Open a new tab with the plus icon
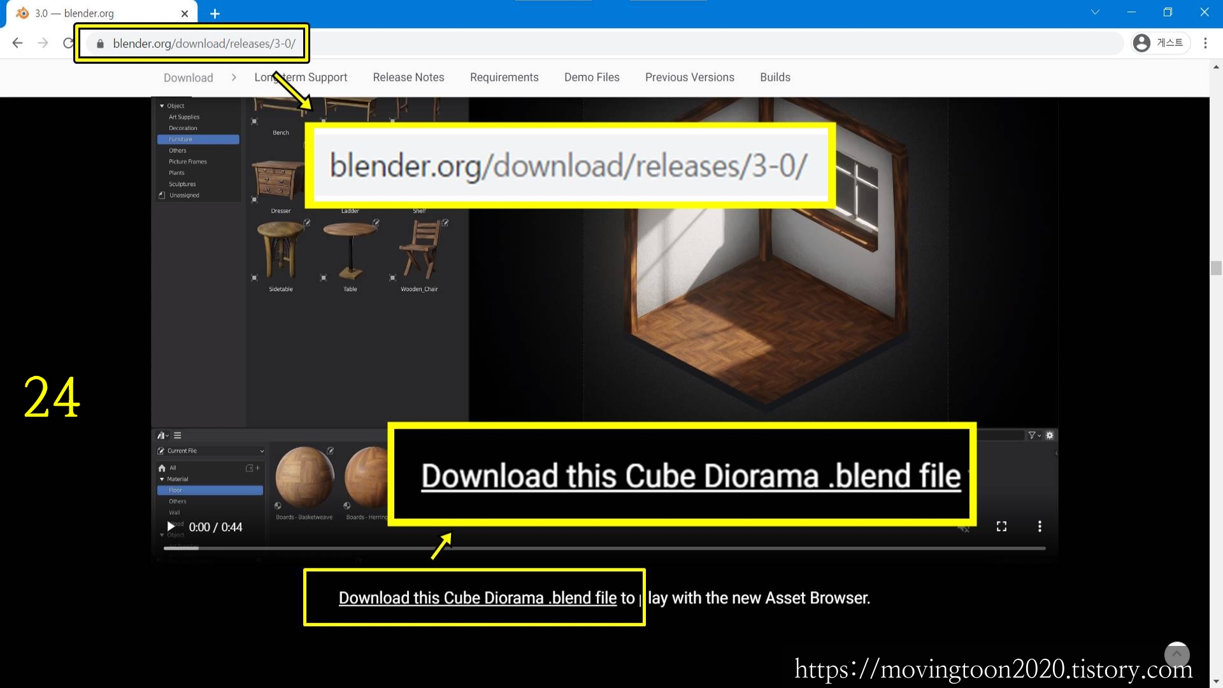 point(215,13)
